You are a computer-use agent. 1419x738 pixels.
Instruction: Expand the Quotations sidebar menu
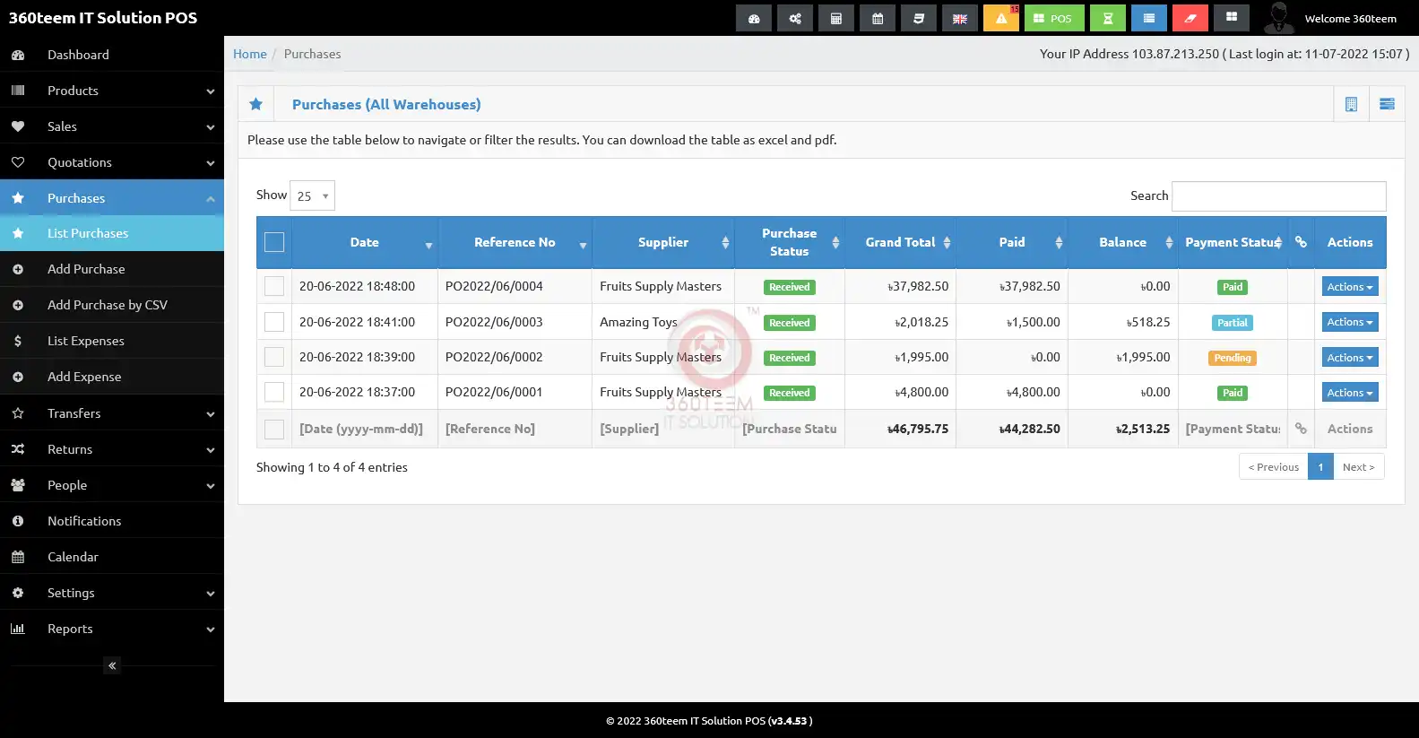[x=112, y=162]
